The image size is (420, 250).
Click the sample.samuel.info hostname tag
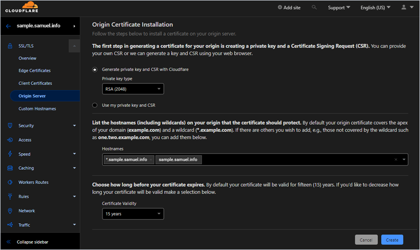click(178, 160)
